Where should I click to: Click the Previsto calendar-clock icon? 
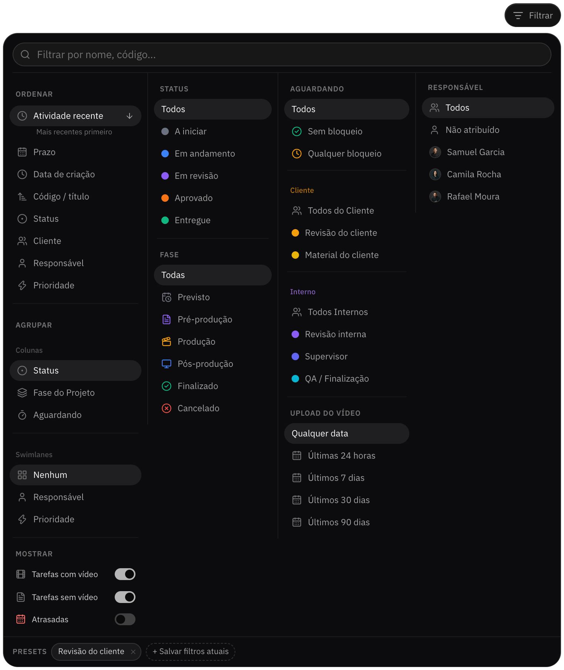(x=167, y=297)
